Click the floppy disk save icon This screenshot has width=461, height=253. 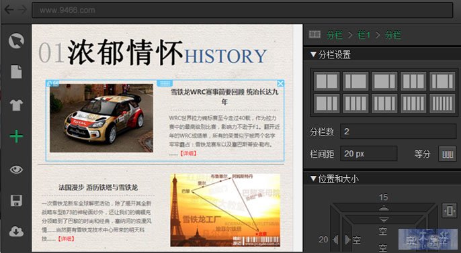(x=16, y=201)
